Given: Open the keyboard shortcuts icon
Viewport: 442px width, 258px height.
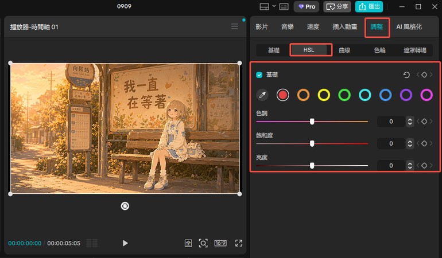Looking at the screenshot, I should pyautogui.click(x=284, y=6).
